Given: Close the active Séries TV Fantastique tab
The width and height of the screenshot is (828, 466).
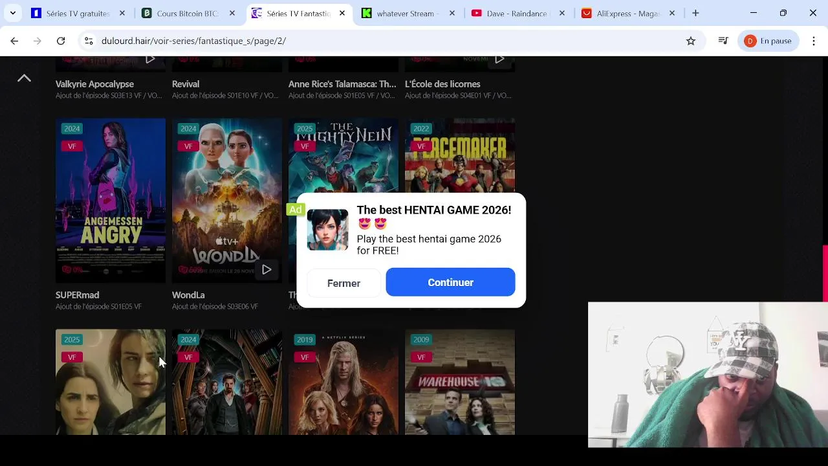Looking at the screenshot, I should click(x=342, y=13).
